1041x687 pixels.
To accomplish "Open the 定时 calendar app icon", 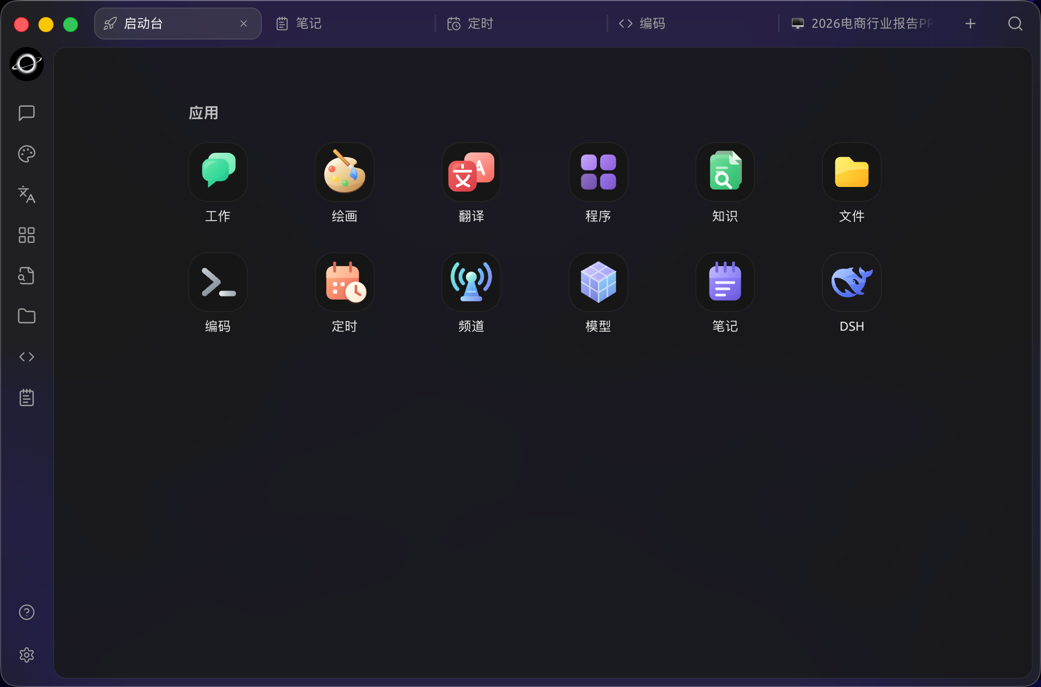I will [344, 282].
